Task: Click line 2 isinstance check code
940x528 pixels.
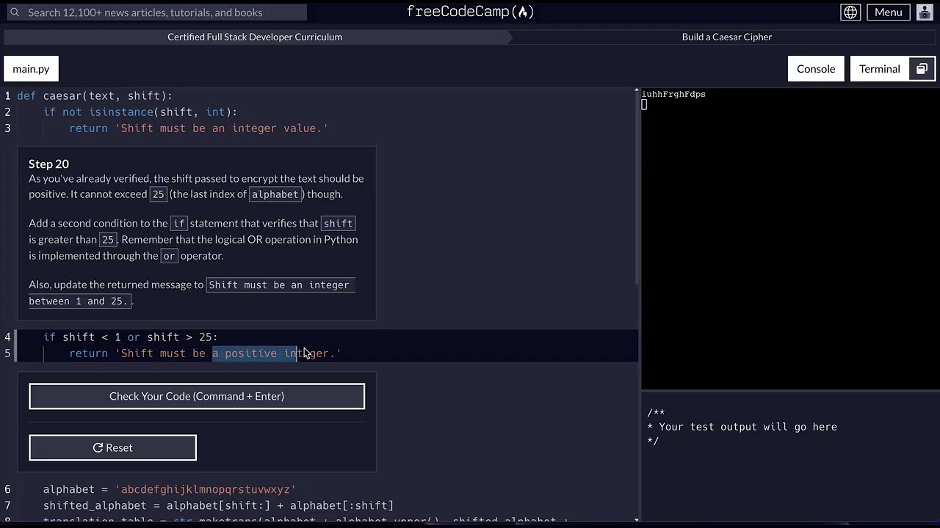Action: coord(140,112)
